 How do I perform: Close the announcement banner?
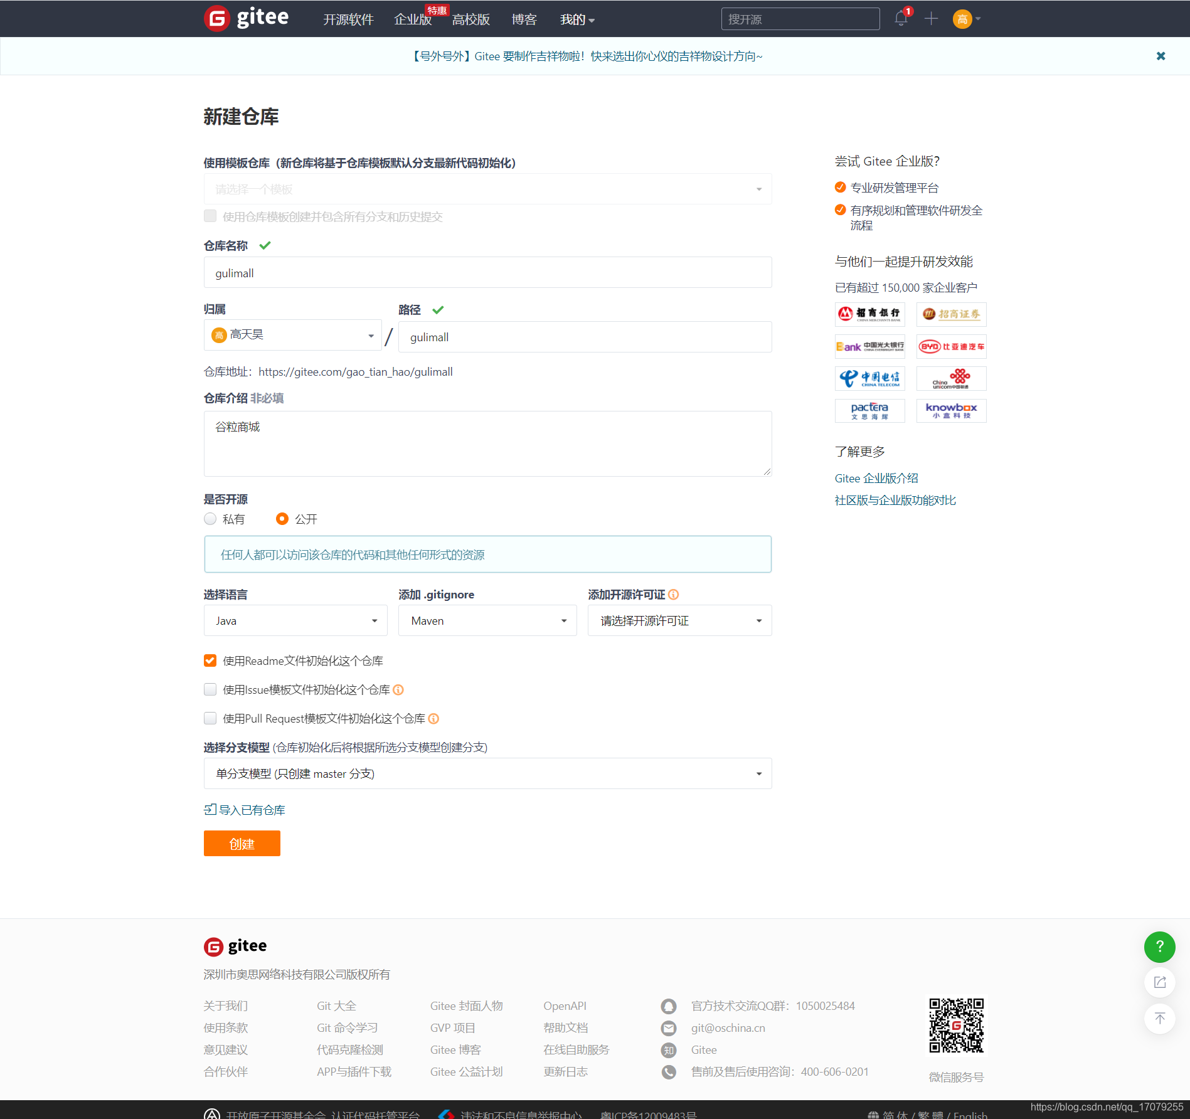1161,56
